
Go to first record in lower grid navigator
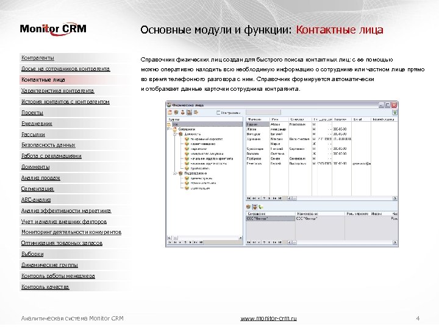click(x=249, y=242)
